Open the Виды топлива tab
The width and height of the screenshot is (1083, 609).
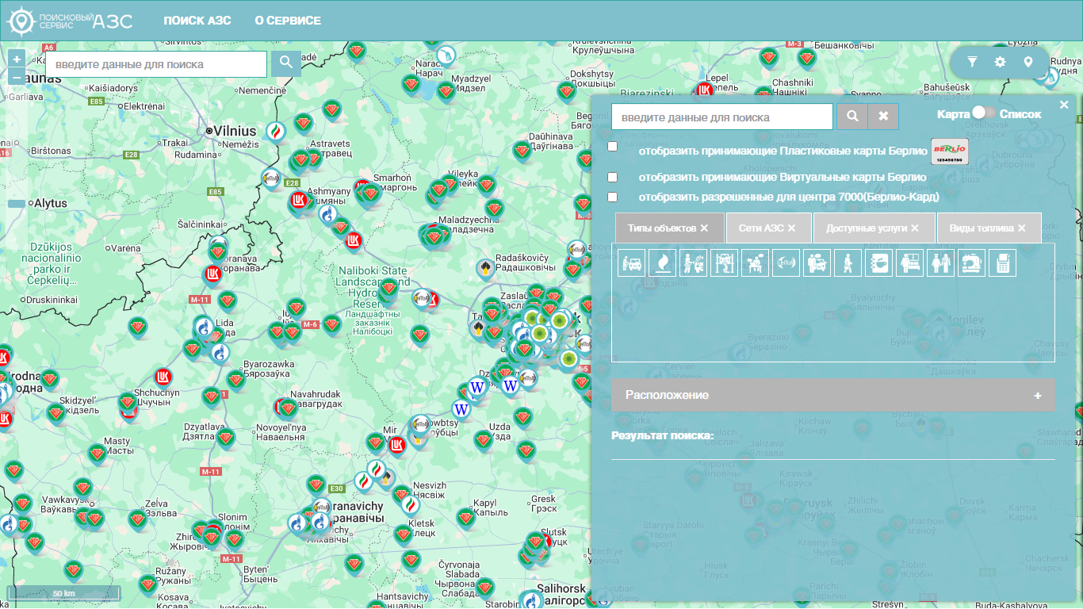[989, 228]
